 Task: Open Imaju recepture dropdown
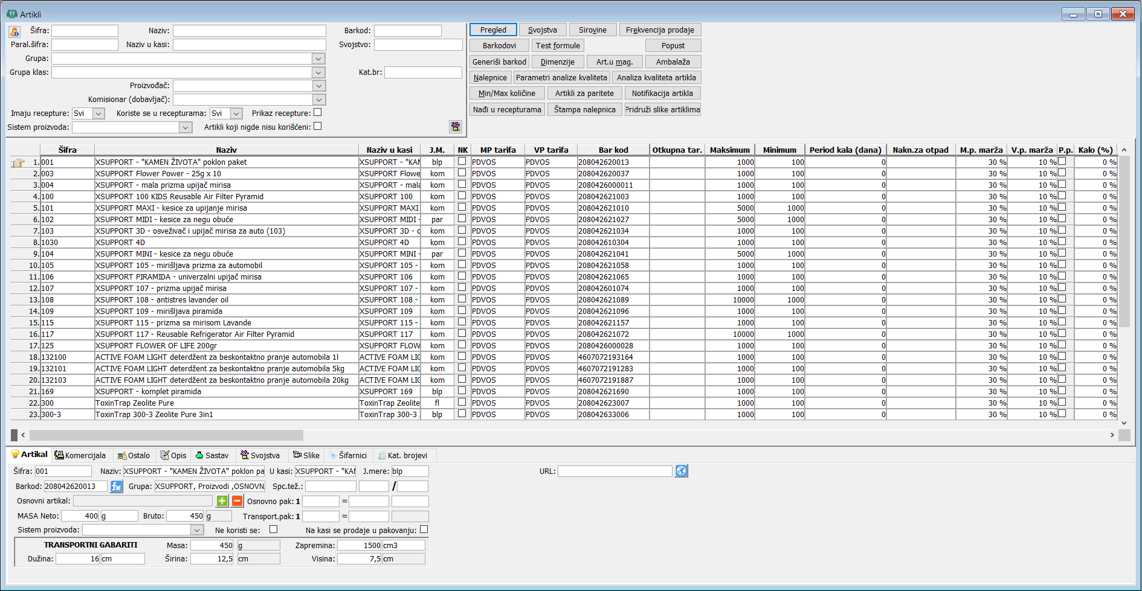98,113
